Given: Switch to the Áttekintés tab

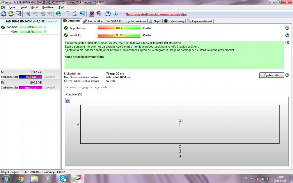Looking at the screenshot, I should click(x=72, y=21).
